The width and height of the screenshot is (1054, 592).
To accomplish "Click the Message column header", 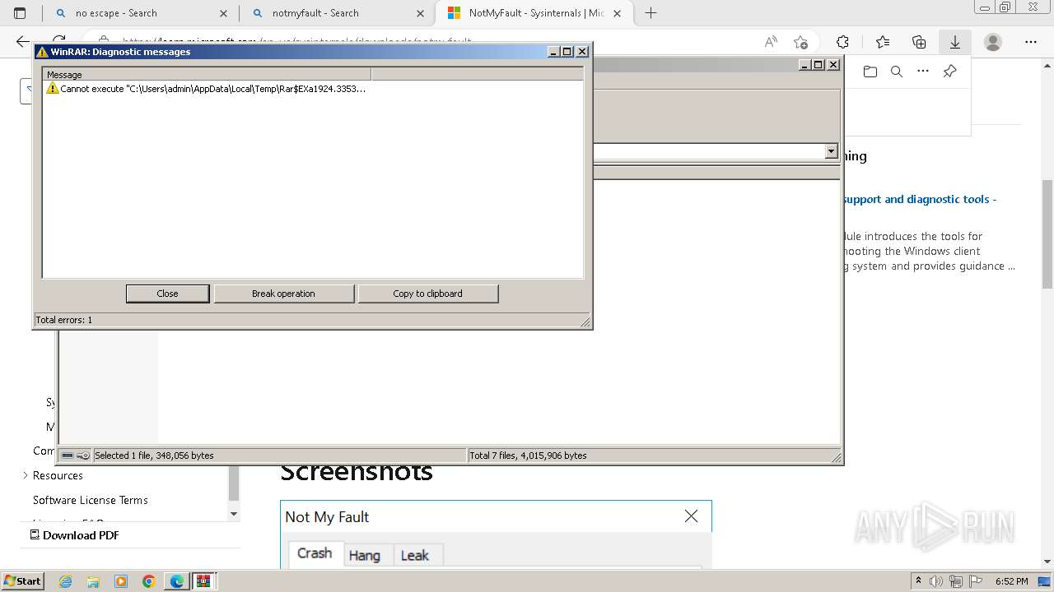I will coord(207,74).
